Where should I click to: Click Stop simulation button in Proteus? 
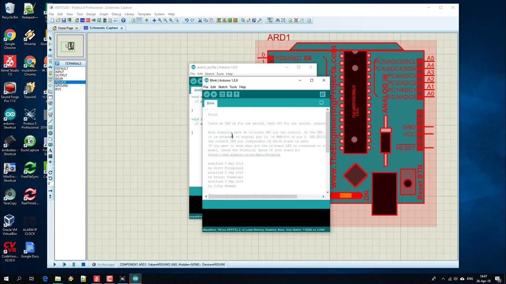pos(83,264)
